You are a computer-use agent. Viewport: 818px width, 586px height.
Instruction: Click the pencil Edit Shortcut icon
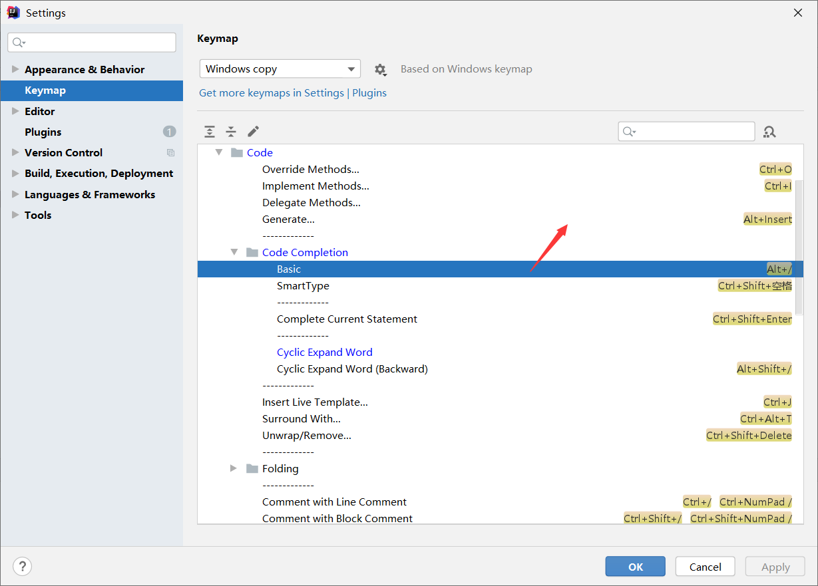pyautogui.click(x=253, y=132)
